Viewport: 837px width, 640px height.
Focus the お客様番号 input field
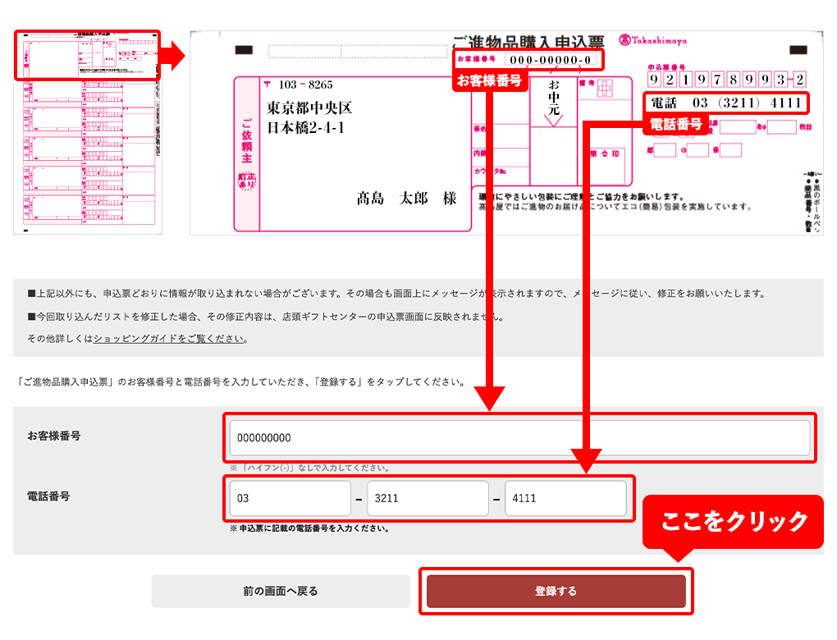click(519, 437)
